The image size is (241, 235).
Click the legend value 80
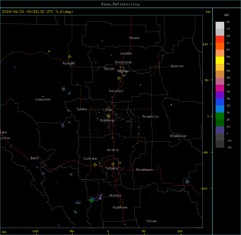(x=228, y=22)
